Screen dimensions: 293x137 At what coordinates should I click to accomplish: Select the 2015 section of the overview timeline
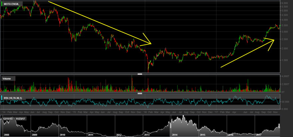(x=202, y=135)
